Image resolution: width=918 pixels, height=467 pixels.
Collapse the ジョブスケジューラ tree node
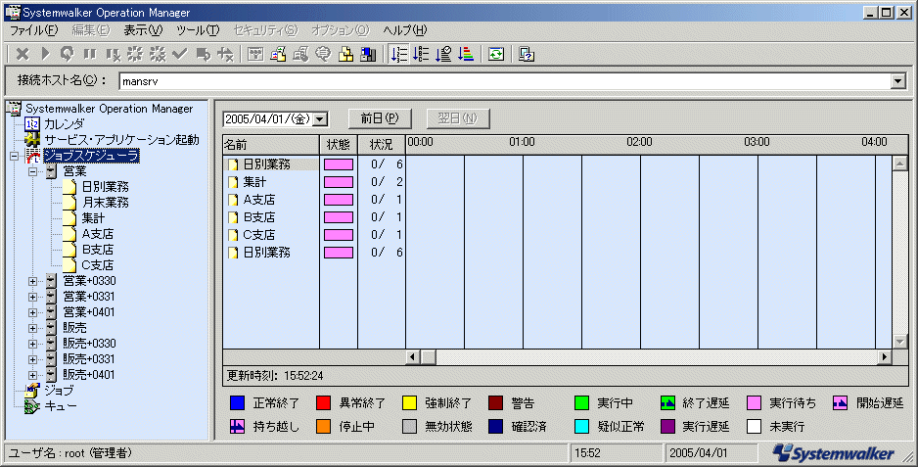[x=16, y=157]
